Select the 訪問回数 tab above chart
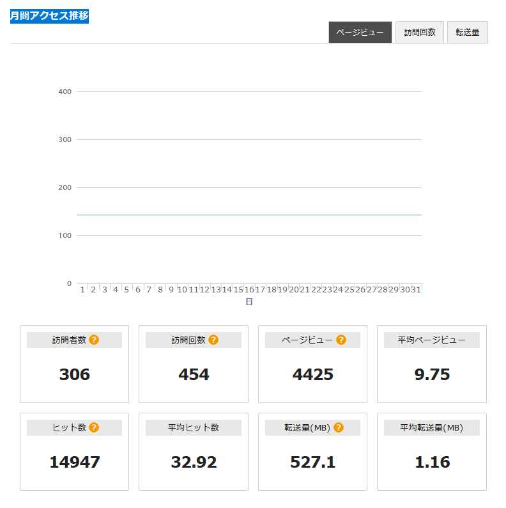Image resolution: width=506 pixels, height=508 pixels. [420, 33]
